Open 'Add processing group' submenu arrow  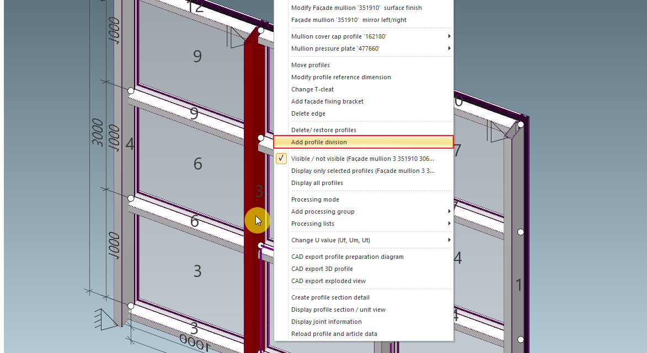pos(449,211)
